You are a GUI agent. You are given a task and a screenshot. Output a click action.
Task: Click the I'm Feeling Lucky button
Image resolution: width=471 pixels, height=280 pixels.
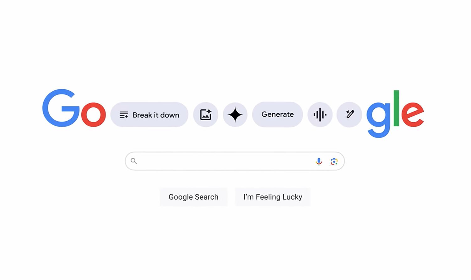(273, 197)
